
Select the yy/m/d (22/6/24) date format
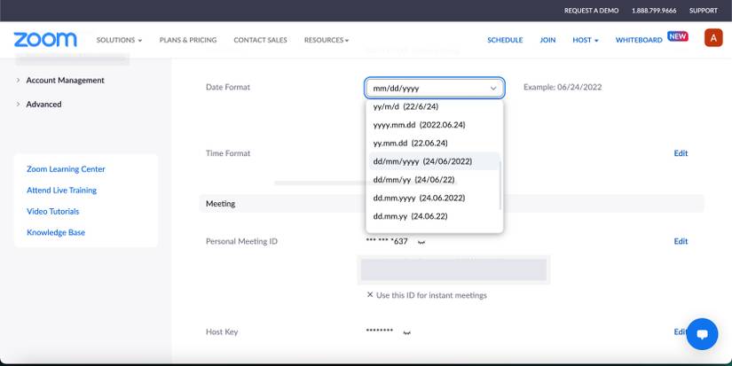click(x=434, y=106)
